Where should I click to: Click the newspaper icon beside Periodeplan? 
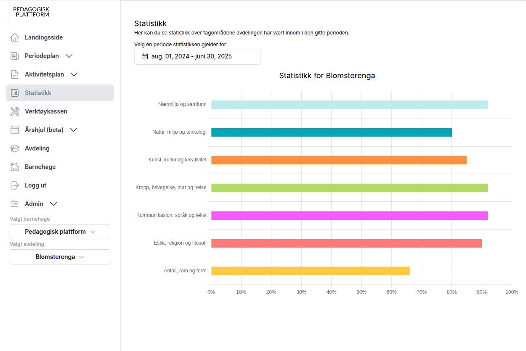[x=15, y=56]
